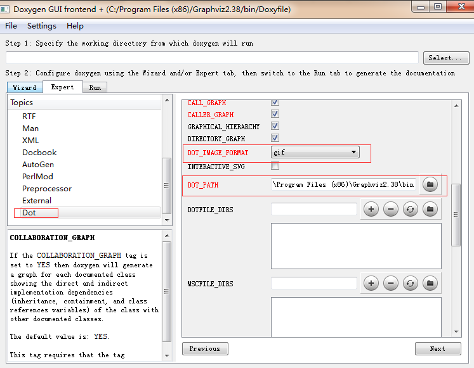Open the File menu
The image size is (474, 368).
[11, 26]
